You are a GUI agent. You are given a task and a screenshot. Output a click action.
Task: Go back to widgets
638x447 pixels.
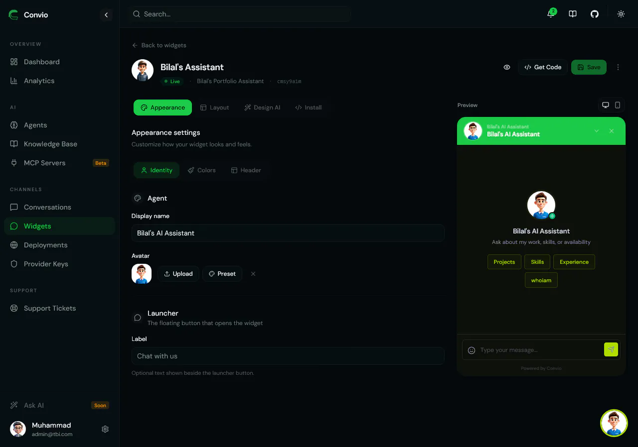pos(159,45)
